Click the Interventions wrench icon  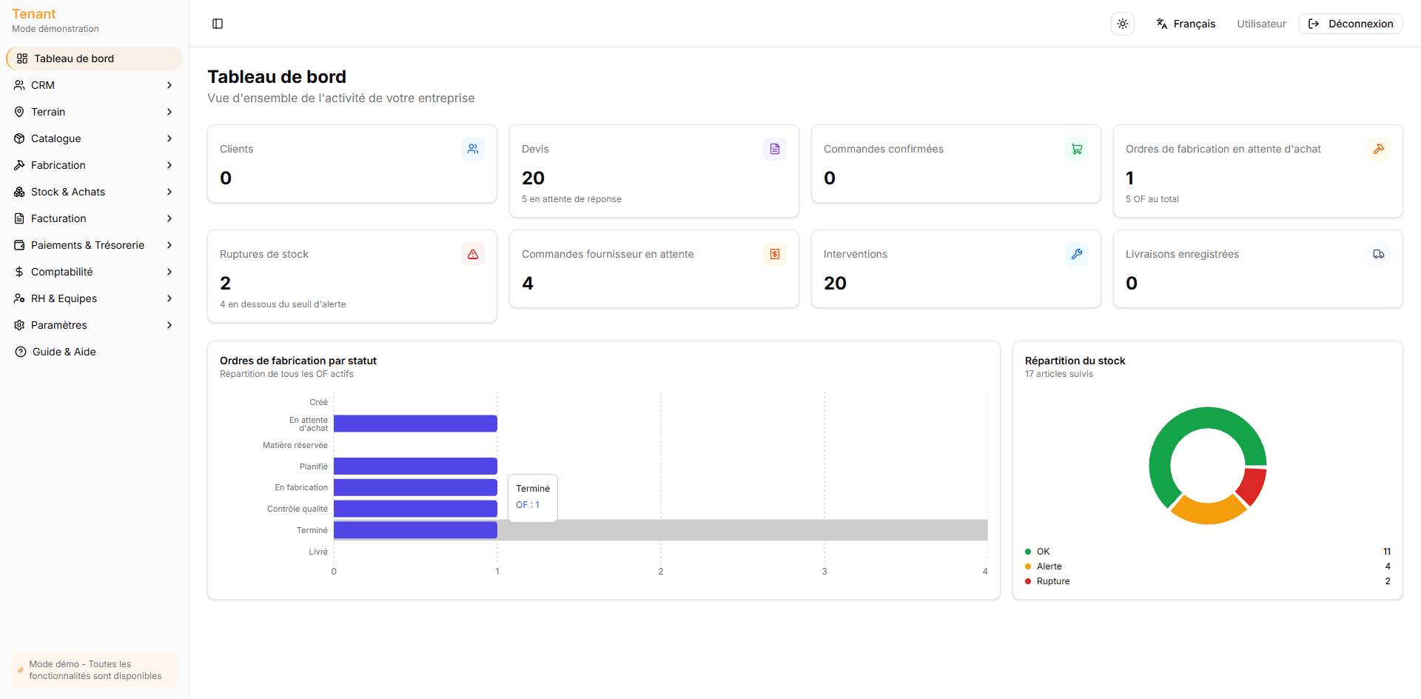pyautogui.click(x=1077, y=254)
